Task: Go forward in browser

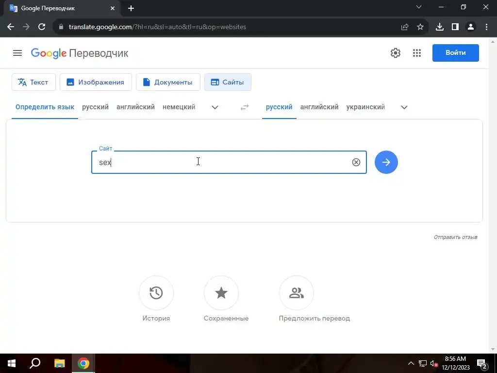Action: pos(26,27)
